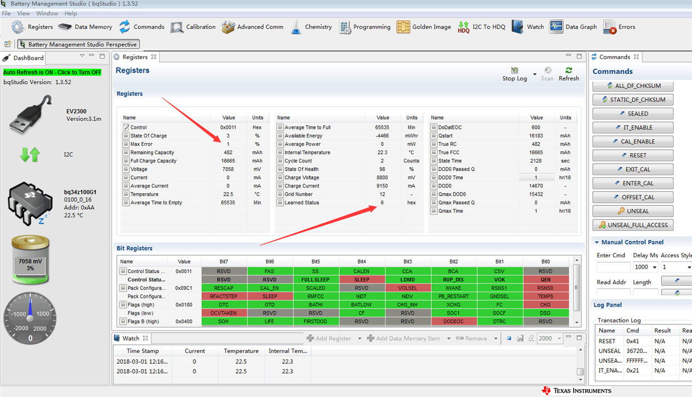The width and height of the screenshot is (692, 397).
Task: Toggle the Pack Configuration bit register icon
Action: pyautogui.click(x=123, y=288)
